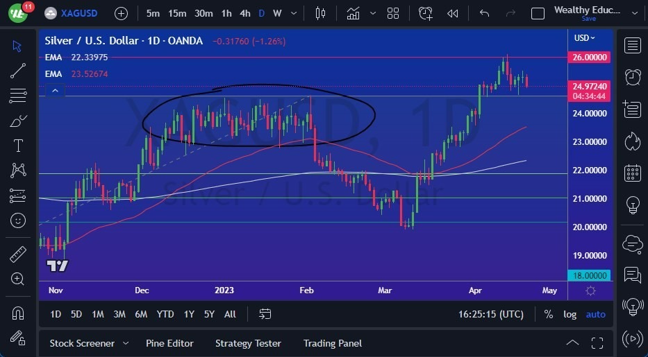
Task: Open the user profile avatar menu
Action: 17,13
